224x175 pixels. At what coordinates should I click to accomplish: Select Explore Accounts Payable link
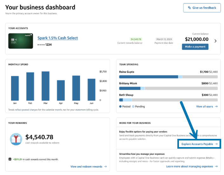pos(199,144)
